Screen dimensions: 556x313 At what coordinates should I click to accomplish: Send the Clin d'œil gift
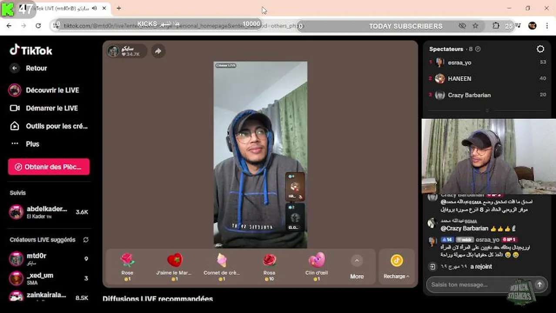tap(317, 266)
